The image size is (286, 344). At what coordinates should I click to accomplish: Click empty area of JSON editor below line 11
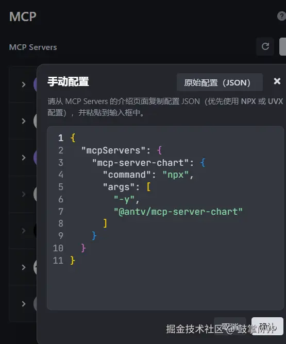(165, 287)
